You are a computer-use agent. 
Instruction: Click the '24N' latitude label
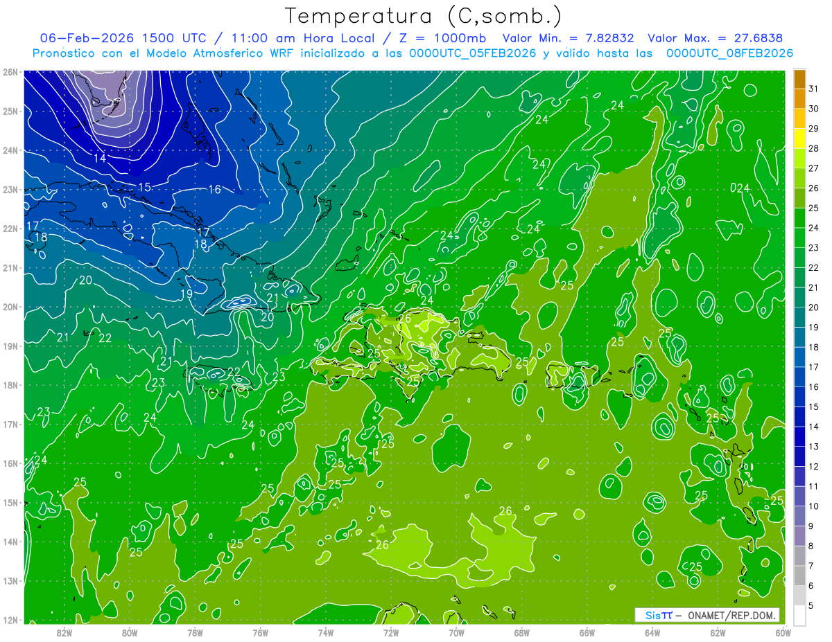(x=10, y=150)
